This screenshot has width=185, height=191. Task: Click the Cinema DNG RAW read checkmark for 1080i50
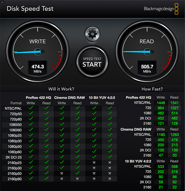point(77,124)
